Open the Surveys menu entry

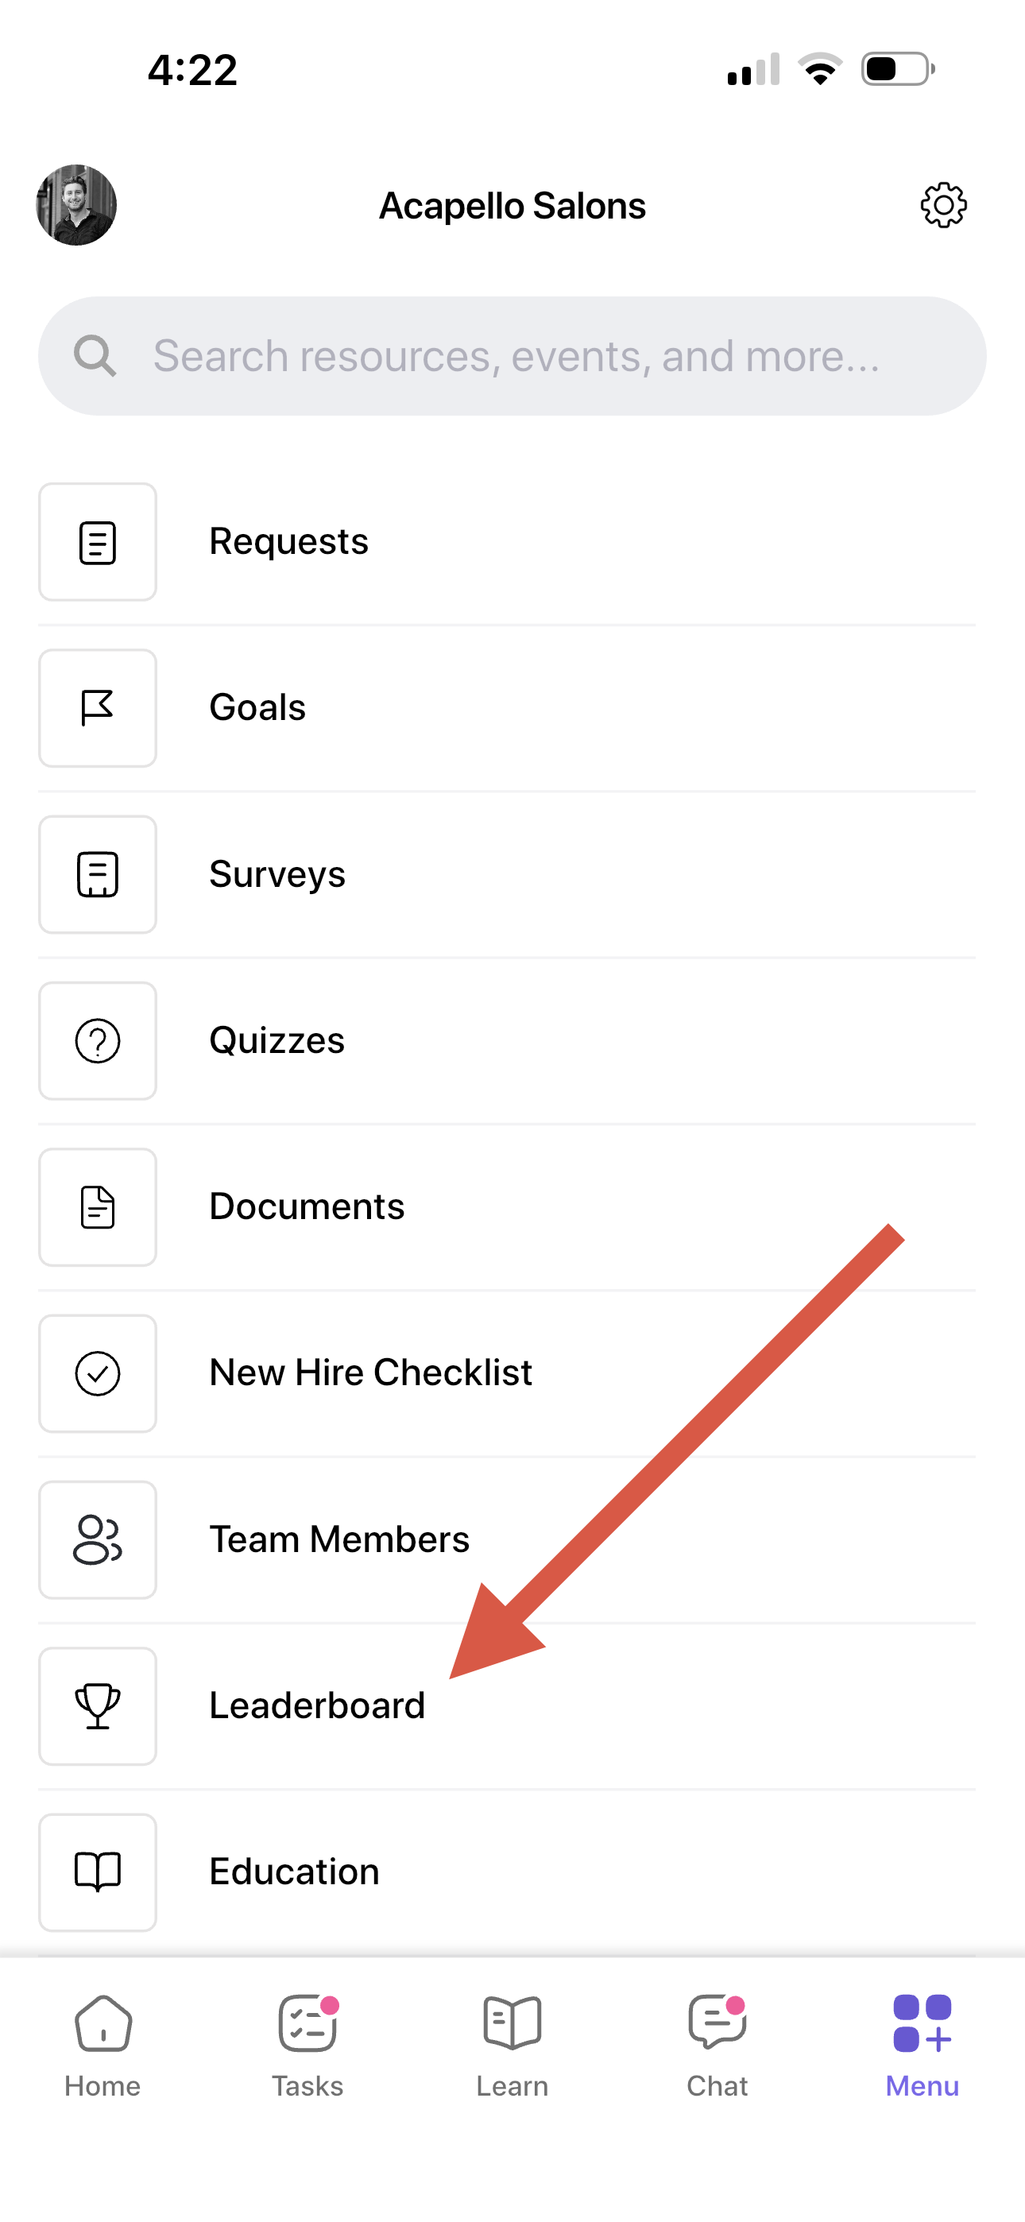pos(507,875)
